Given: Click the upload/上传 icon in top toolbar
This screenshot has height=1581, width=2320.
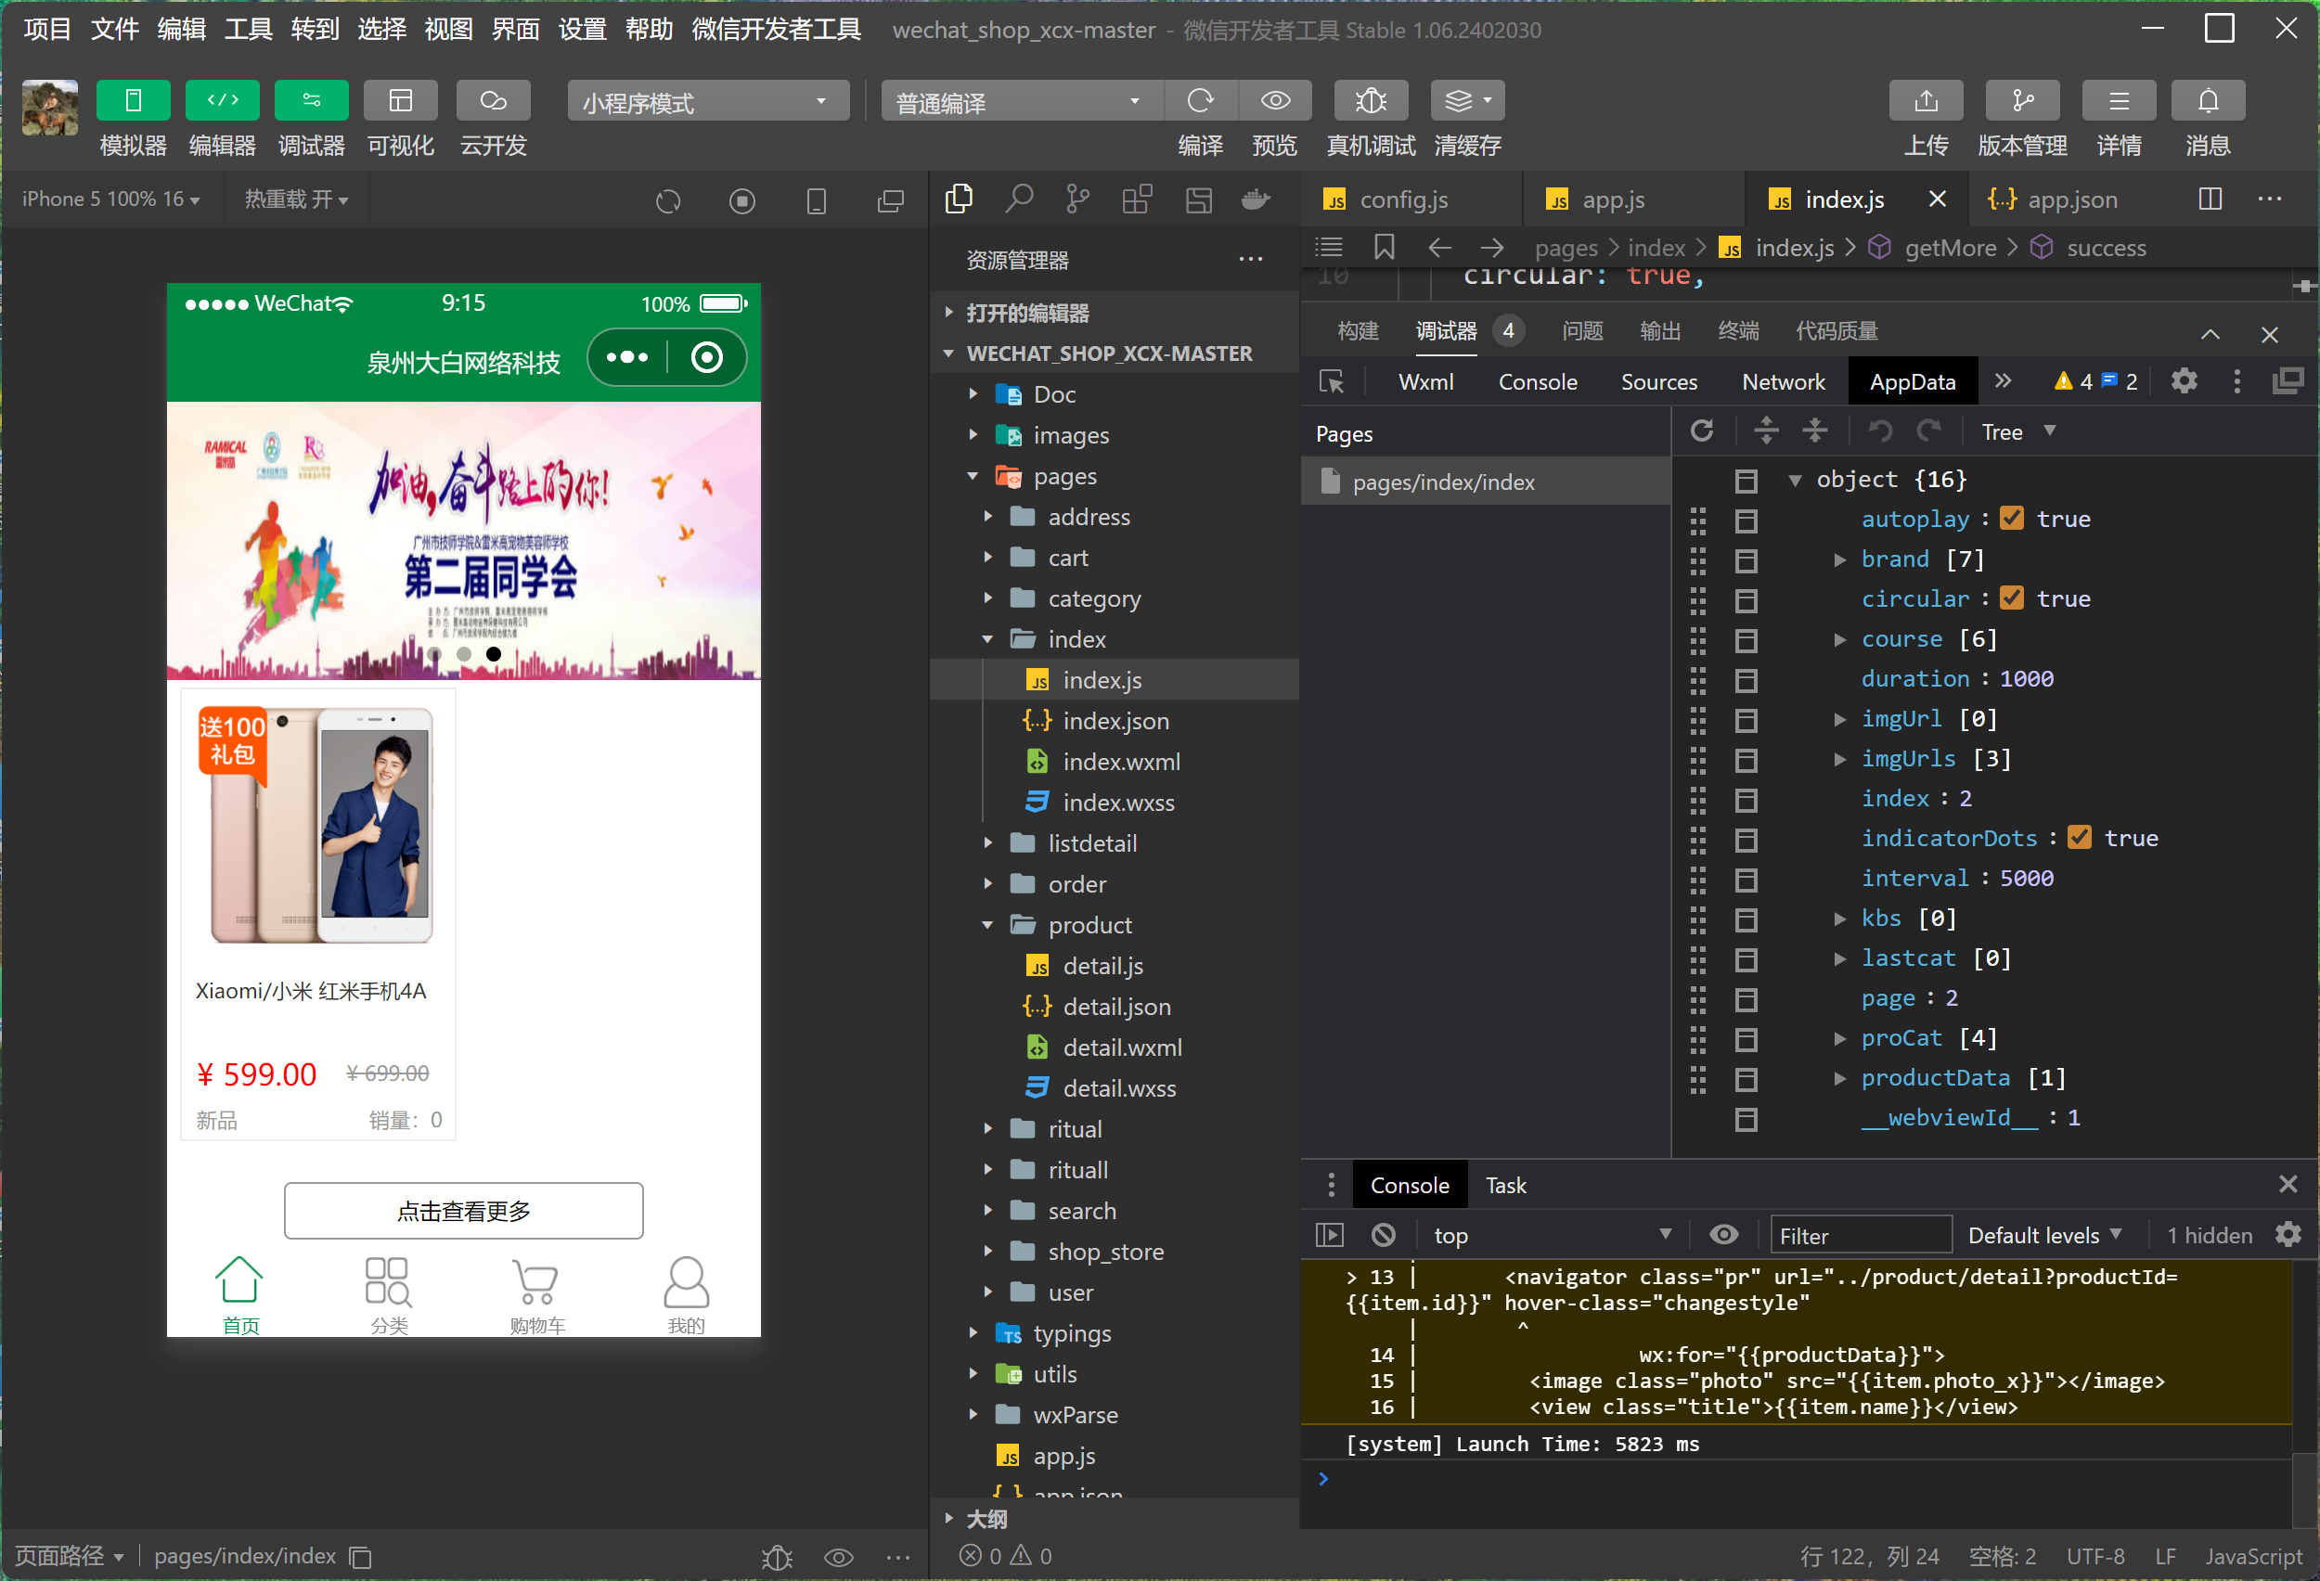Looking at the screenshot, I should [x=1925, y=102].
